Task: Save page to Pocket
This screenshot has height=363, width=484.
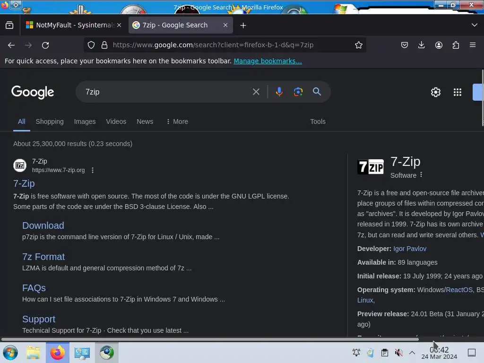Action: pyautogui.click(x=405, y=45)
